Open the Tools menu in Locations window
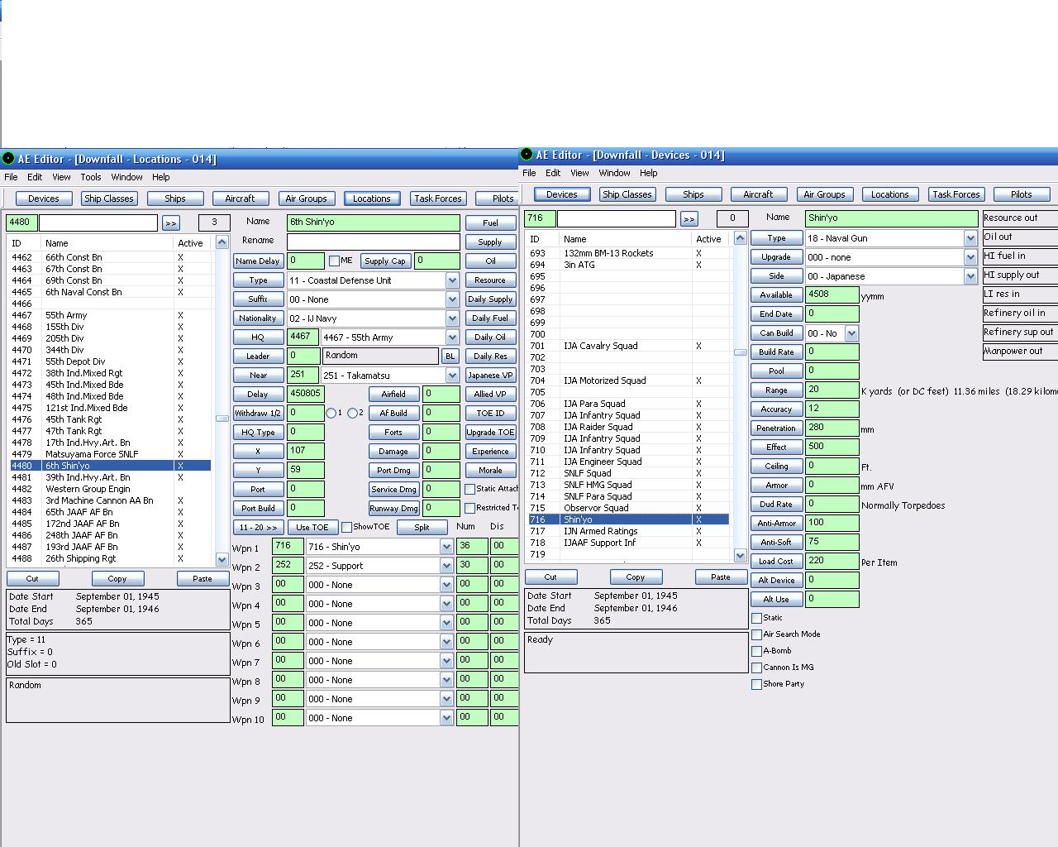The width and height of the screenshot is (1058, 847). click(x=91, y=177)
